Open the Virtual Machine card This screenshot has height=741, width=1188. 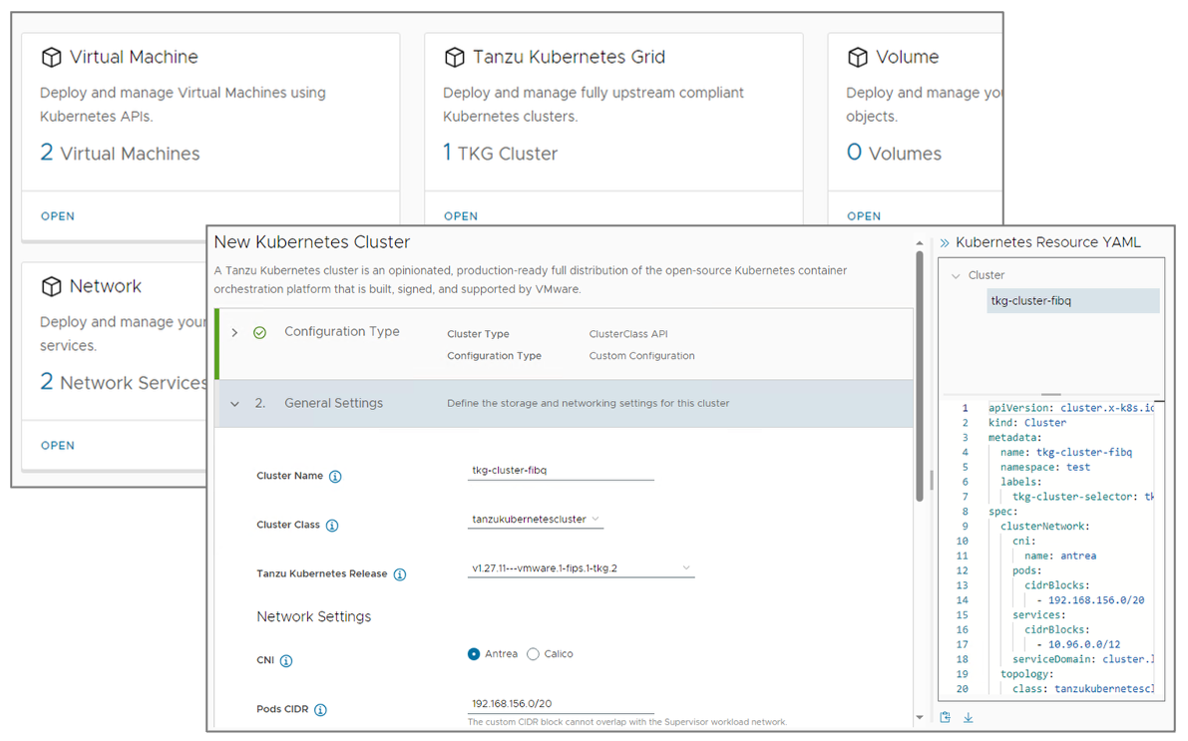(x=58, y=216)
